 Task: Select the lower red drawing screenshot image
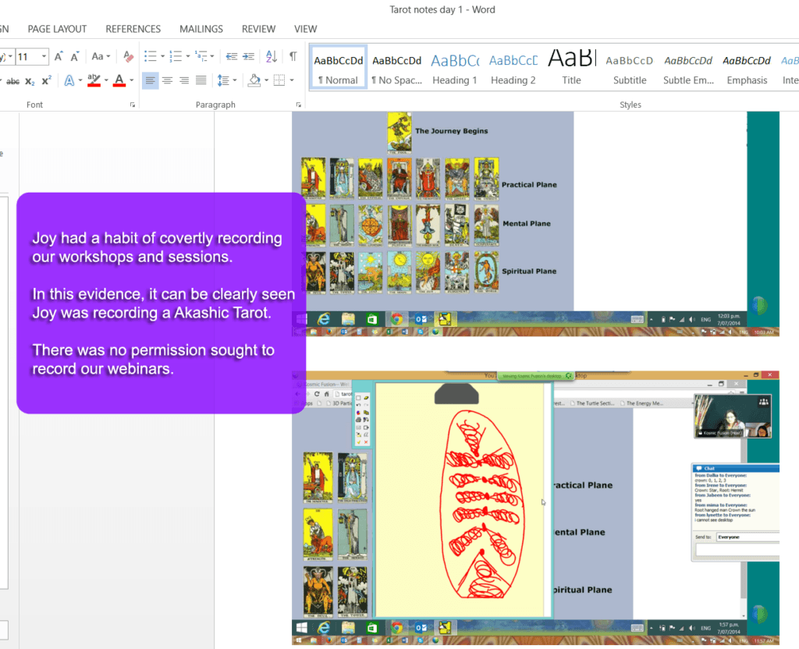click(535, 508)
